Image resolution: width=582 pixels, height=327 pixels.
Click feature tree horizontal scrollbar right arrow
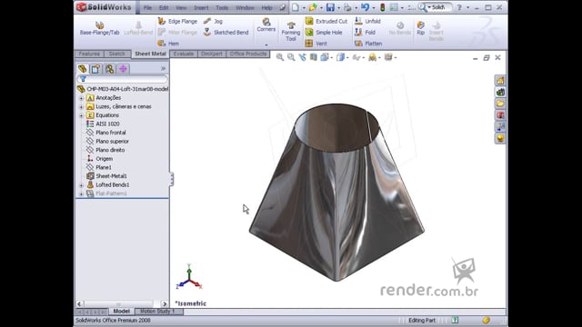tap(165, 303)
